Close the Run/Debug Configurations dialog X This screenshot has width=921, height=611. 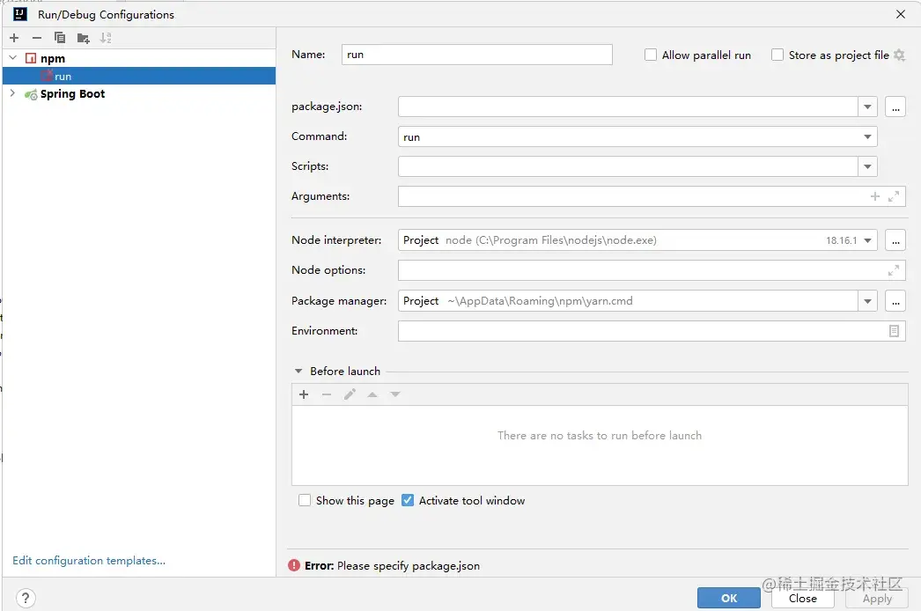point(901,14)
